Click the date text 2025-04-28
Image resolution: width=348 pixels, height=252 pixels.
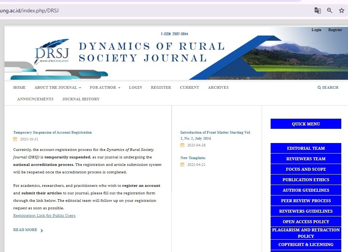point(196,145)
